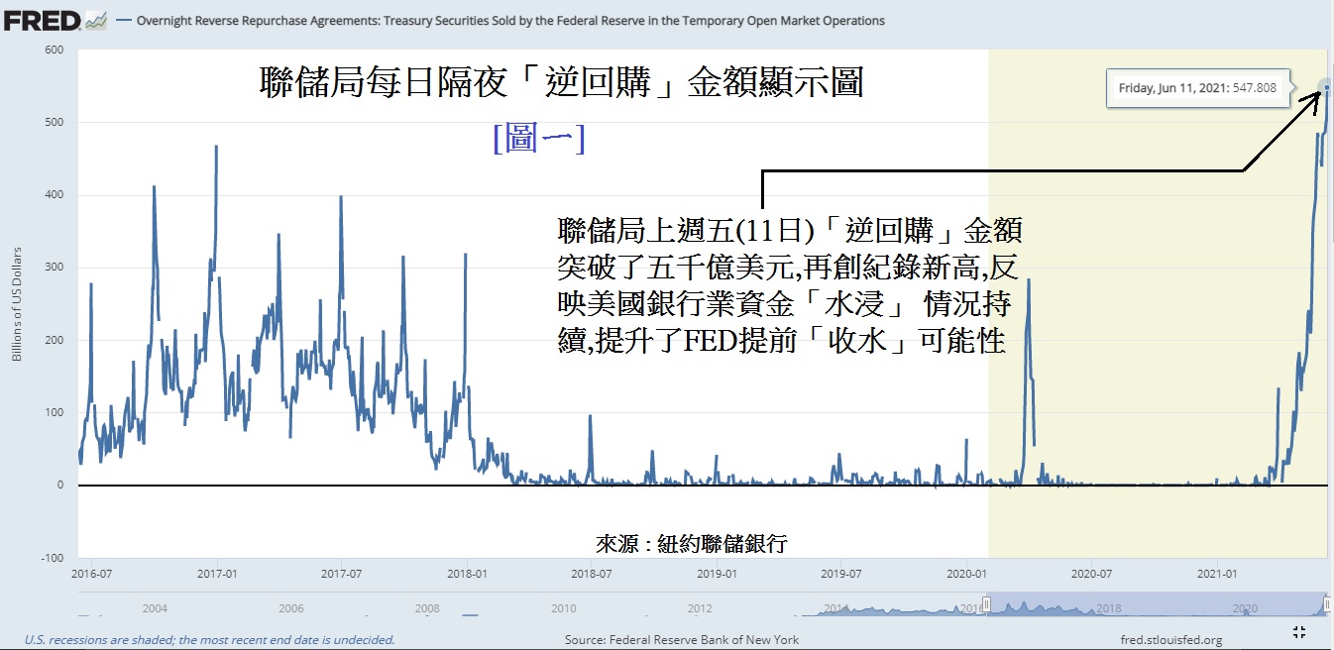Click the chart icon beside FRED logo
Image resolution: width=1334 pixels, height=650 pixels.
point(96,19)
